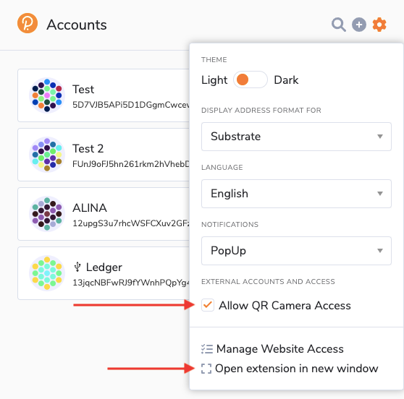The height and width of the screenshot is (399, 404).
Task: Click the ALINA account address text
Action: point(131,223)
